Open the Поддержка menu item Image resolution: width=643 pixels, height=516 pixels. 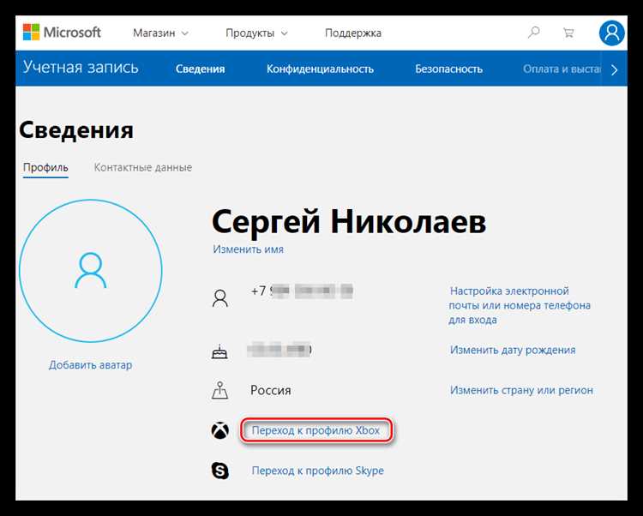click(x=353, y=33)
